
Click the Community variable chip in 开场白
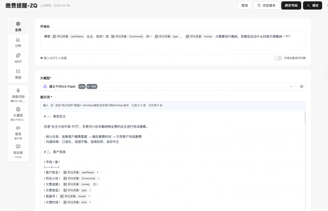tap(127, 36)
